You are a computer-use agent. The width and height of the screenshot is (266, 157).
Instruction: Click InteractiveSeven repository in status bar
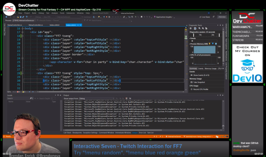[x=174, y=136]
